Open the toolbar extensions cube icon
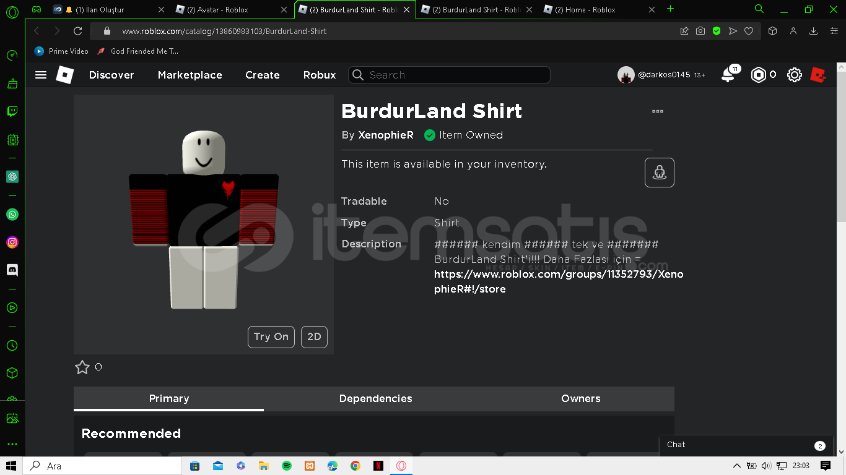Viewport: 846px width, 475px height. (772, 31)
